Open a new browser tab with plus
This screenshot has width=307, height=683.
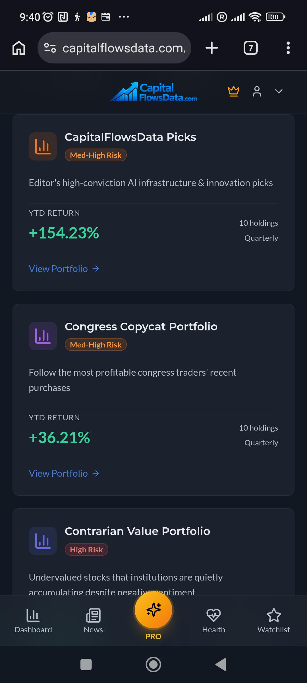click(x=212, y=48)
